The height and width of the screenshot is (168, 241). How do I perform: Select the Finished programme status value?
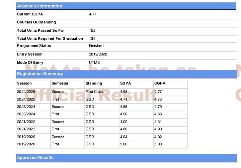tap(96, 46)
